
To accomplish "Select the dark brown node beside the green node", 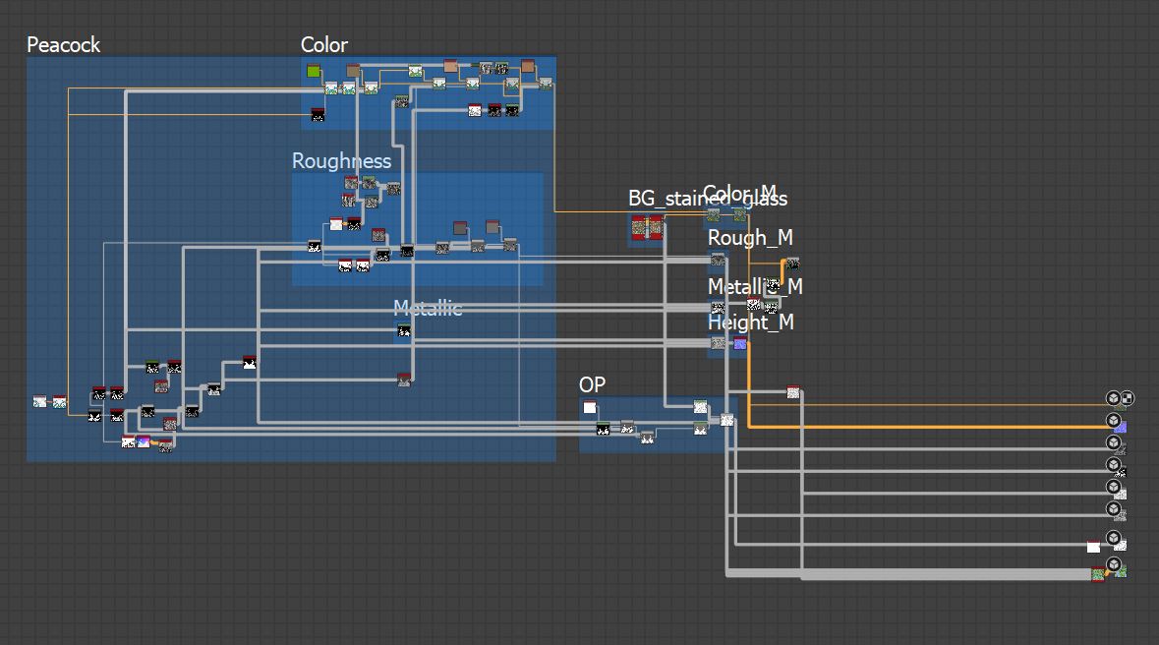I will (x=353, y=70).
